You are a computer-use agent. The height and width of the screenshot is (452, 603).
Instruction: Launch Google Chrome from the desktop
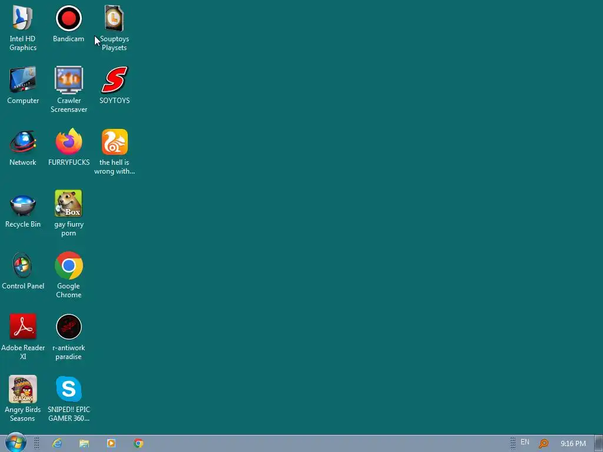[68, 275]
